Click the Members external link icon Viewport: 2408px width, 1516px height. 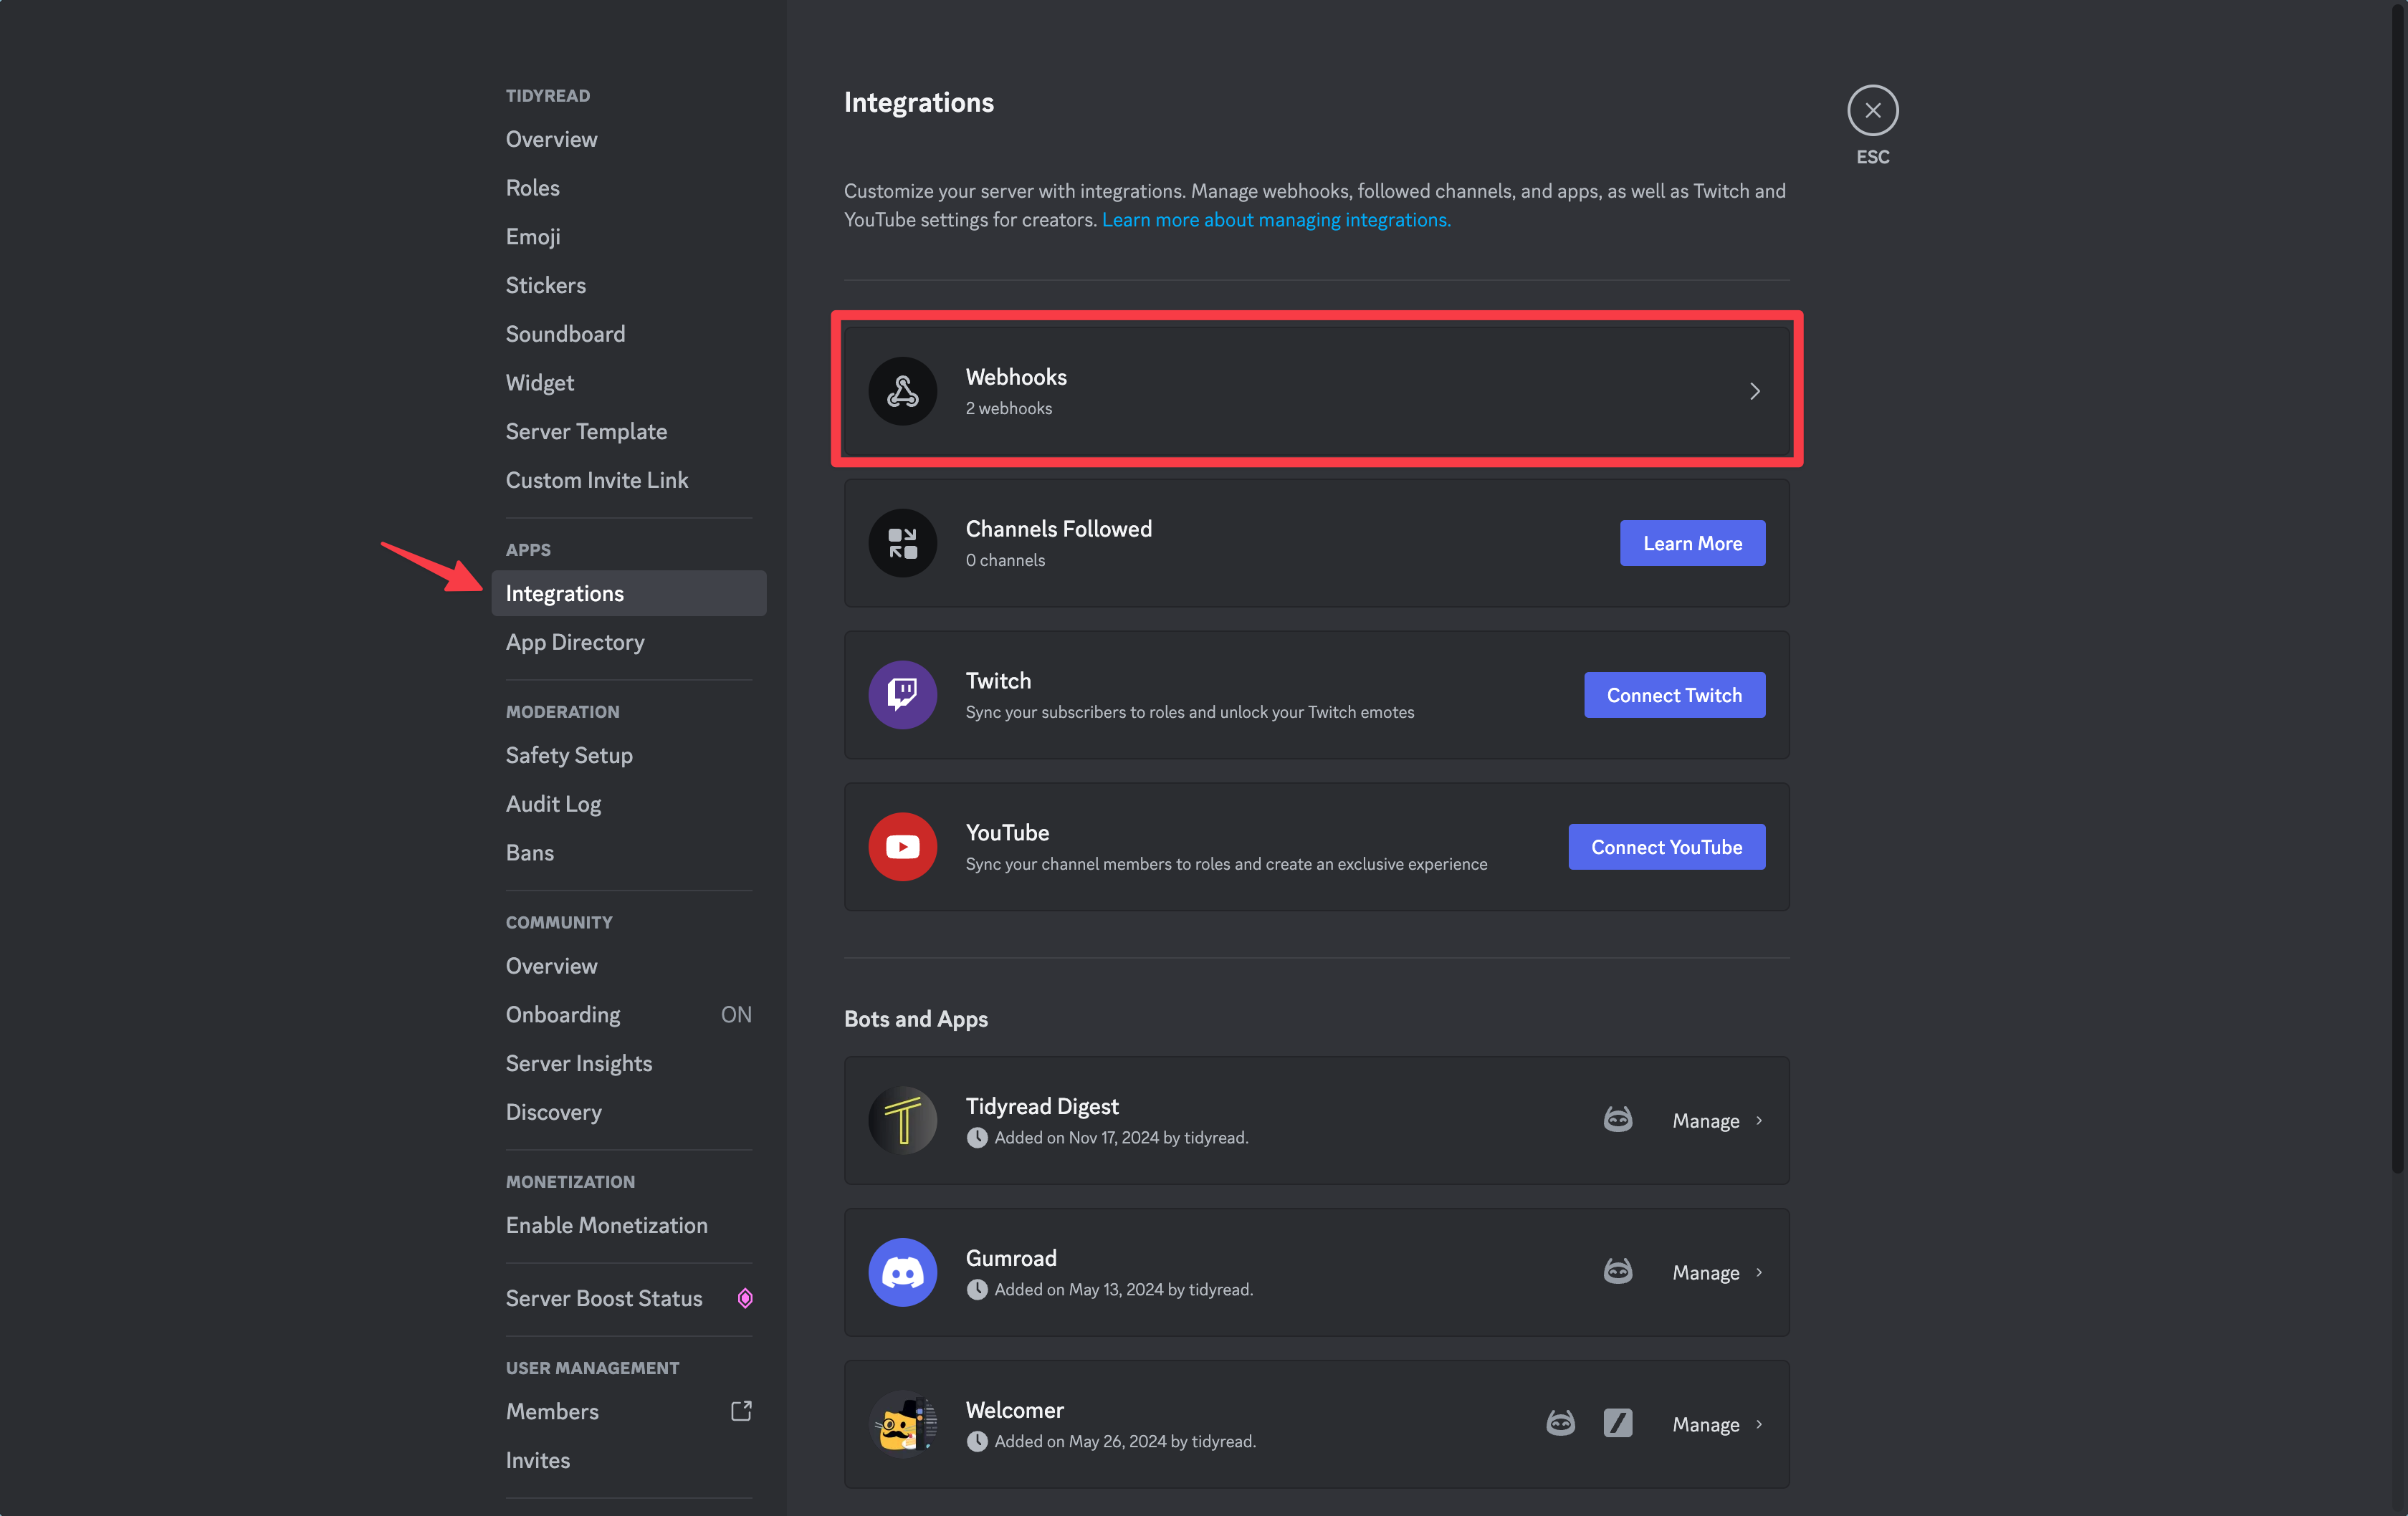(741, 1412)
